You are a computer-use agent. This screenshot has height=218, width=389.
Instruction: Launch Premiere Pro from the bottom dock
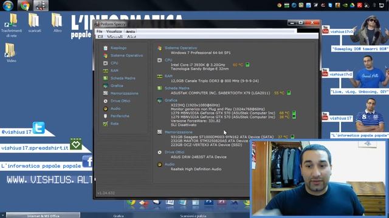pyautogui.click(x=221, y=202)
